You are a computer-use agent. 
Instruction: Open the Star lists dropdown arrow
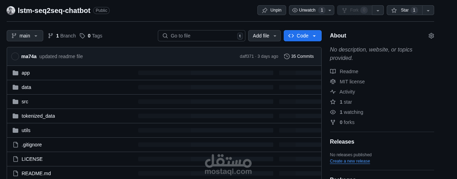tap(428, 10)
